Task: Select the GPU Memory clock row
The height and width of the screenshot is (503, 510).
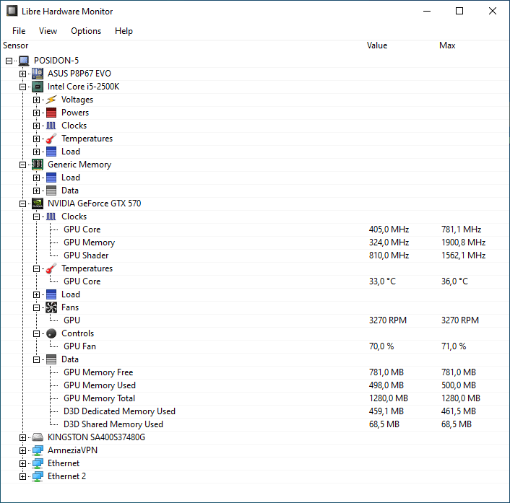Action: [x=255, y=242]
